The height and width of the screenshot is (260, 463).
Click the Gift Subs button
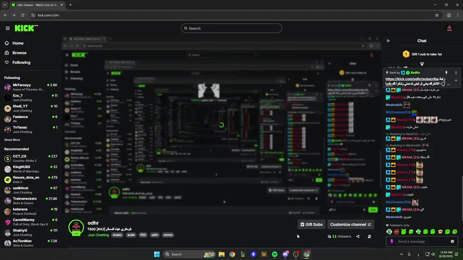(x=311, y=225)
